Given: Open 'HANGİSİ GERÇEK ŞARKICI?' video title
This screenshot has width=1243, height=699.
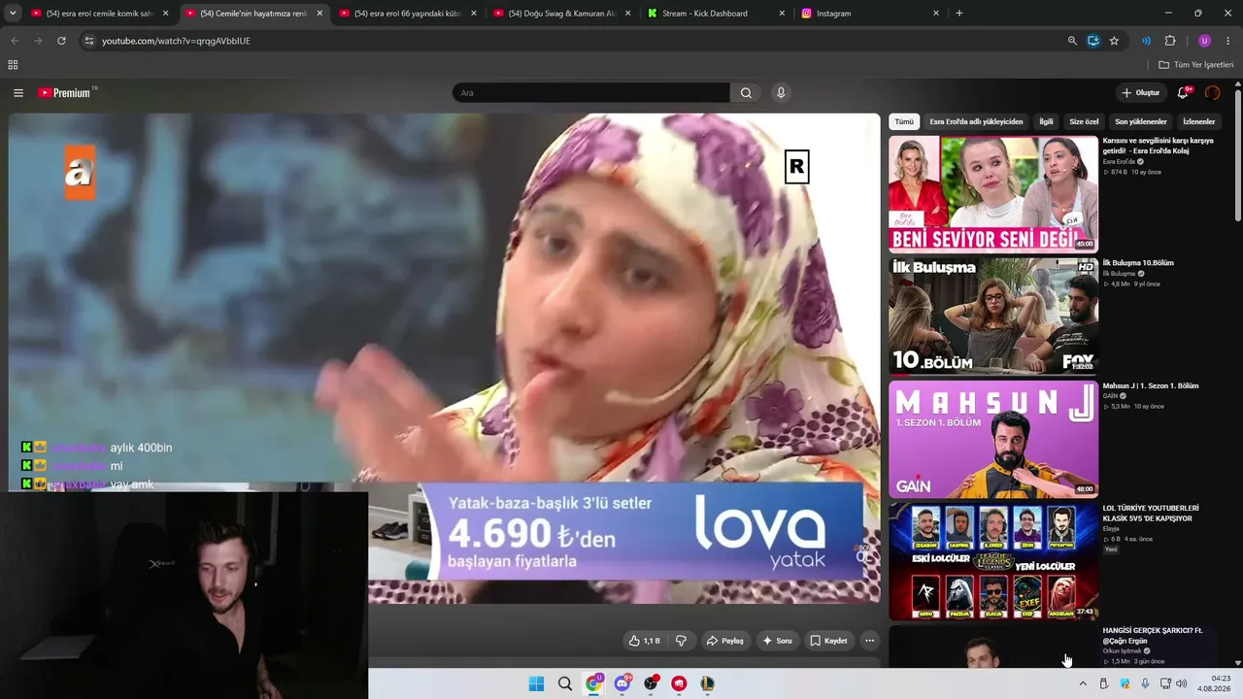Looking at the screenshot, I should (1153, 636).
